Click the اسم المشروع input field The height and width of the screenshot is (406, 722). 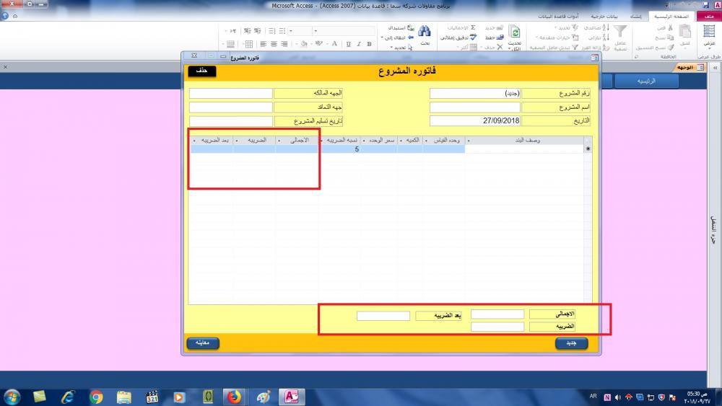474,107
